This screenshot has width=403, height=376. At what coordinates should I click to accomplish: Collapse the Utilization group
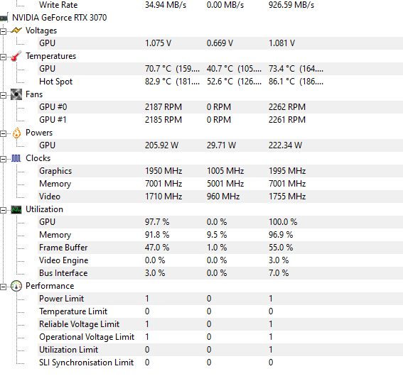tap(3, 211)
